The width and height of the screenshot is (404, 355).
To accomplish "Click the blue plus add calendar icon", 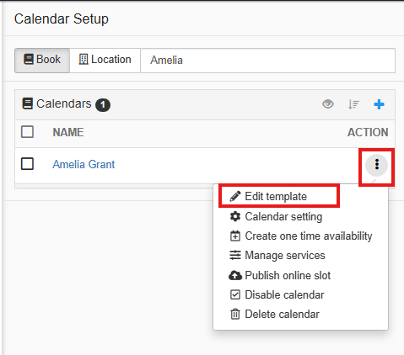I will click(x=379, y=104).
